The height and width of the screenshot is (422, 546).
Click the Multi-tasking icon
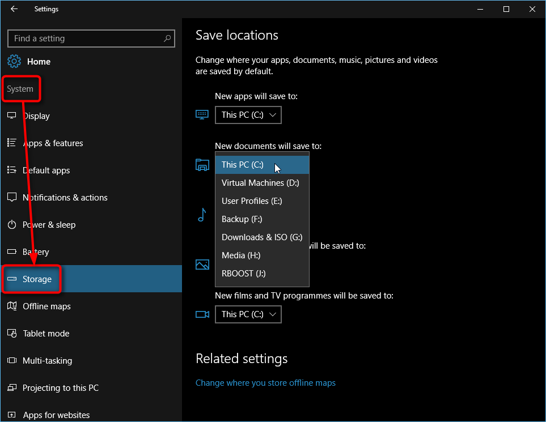(12, 360)
